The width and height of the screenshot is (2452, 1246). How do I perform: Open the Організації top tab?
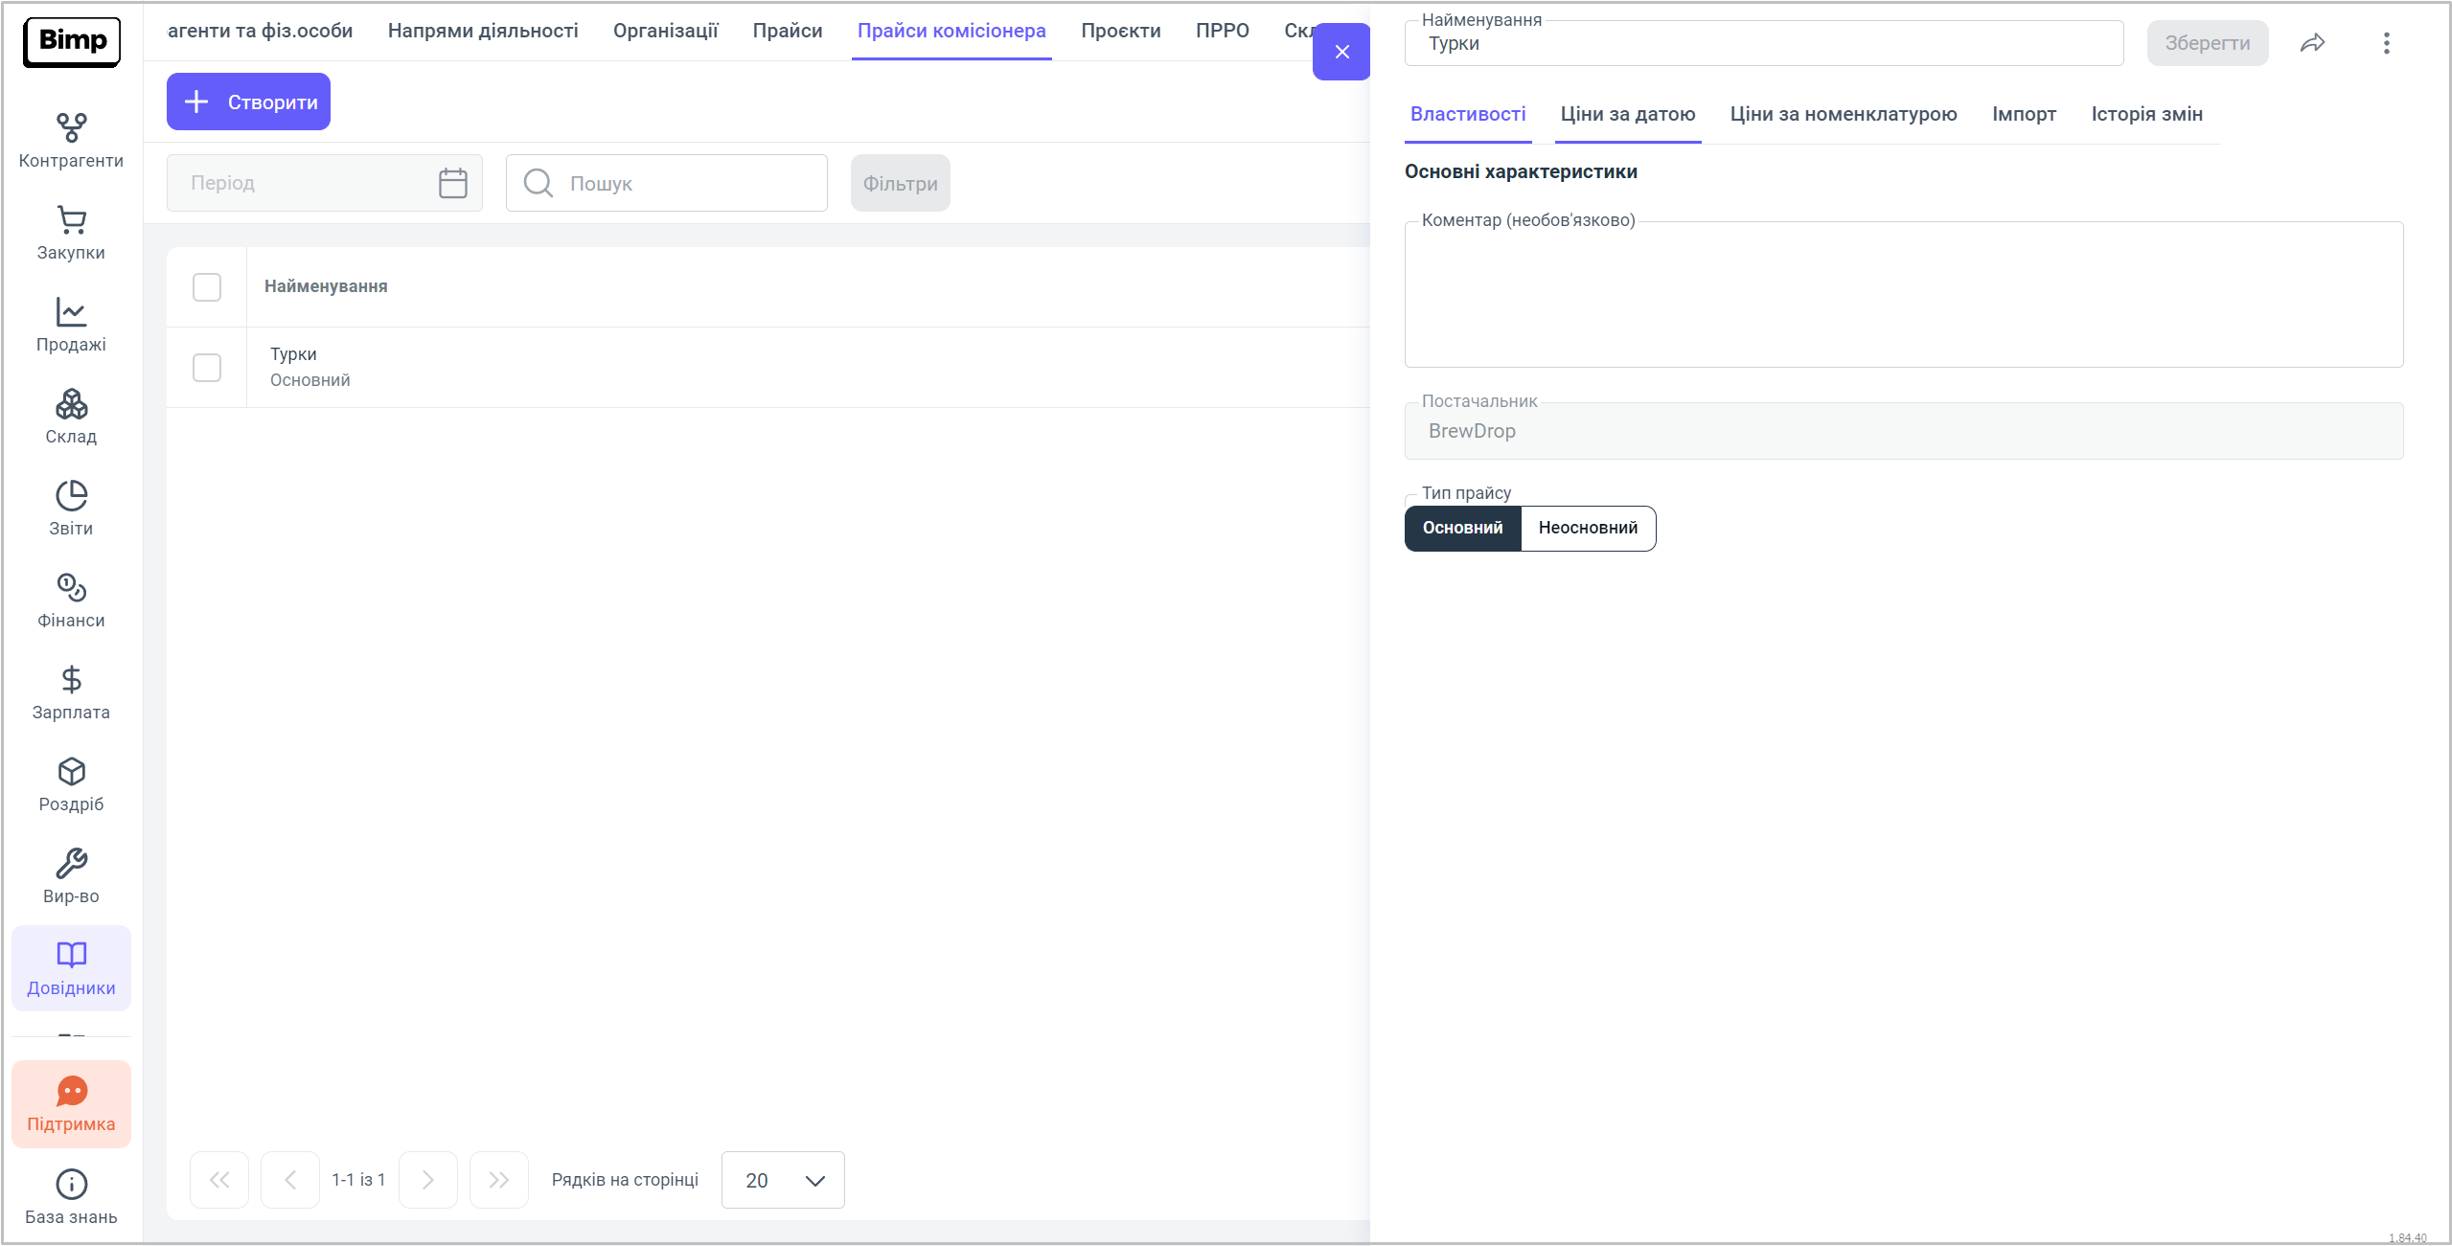(x=665, y=31)
